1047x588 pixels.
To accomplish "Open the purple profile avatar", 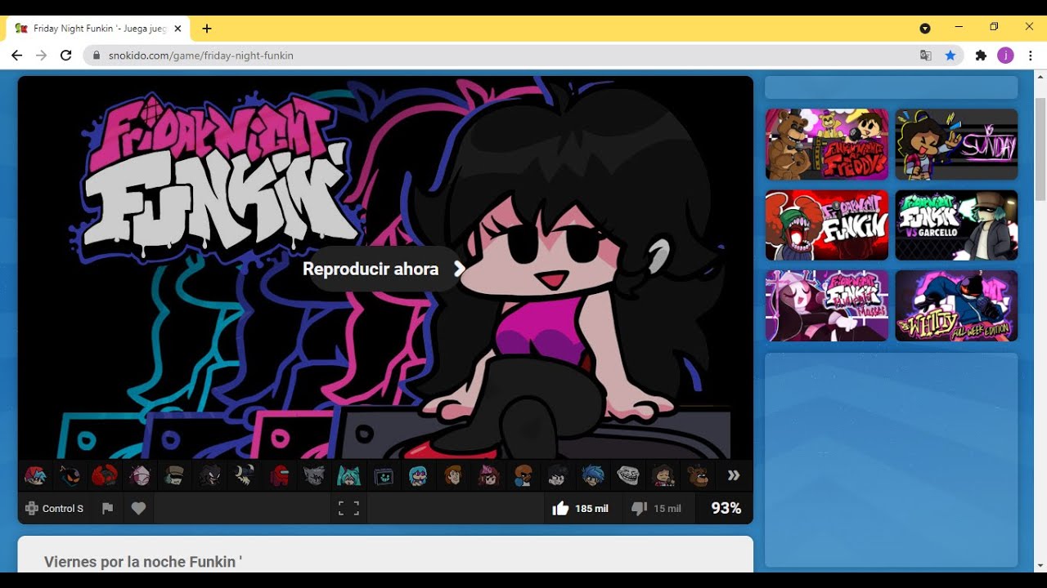I will [1005, 56].
